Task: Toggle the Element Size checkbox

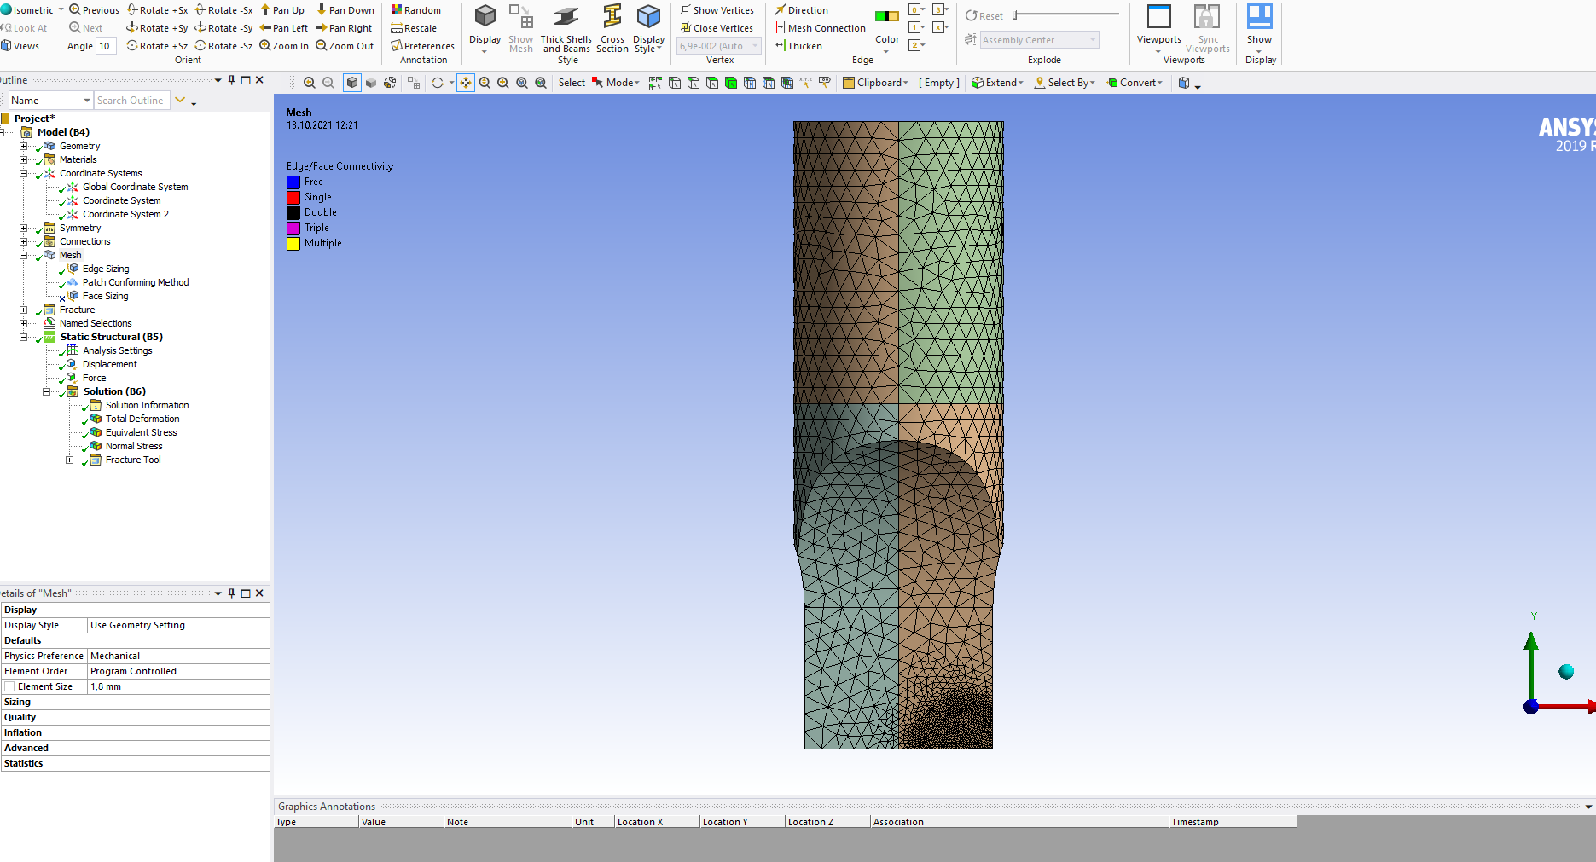Action: (9, 686)
